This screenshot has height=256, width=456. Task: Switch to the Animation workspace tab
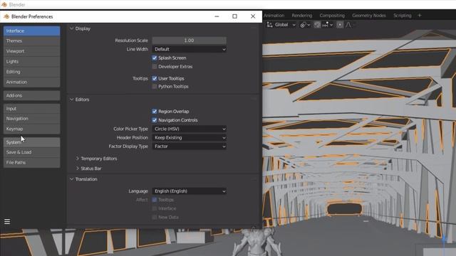[274, 16]
